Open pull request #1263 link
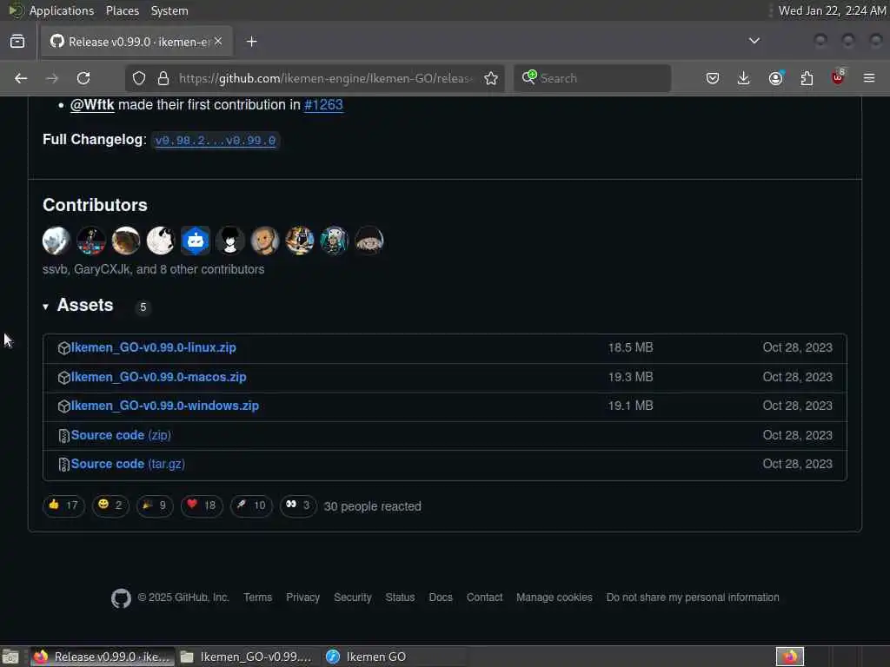 click(323, 105)
